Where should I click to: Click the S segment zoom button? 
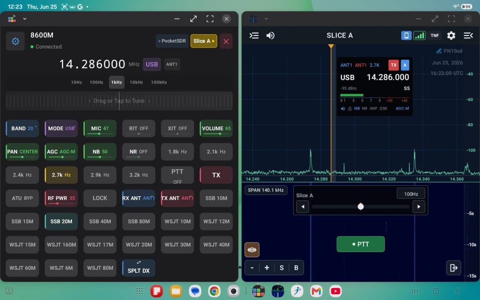coord(282,268)
